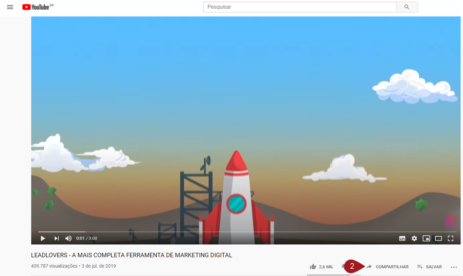Skip to the next video
The height and width of the screenshot is (276, 463).
click(x=56, y=238)
